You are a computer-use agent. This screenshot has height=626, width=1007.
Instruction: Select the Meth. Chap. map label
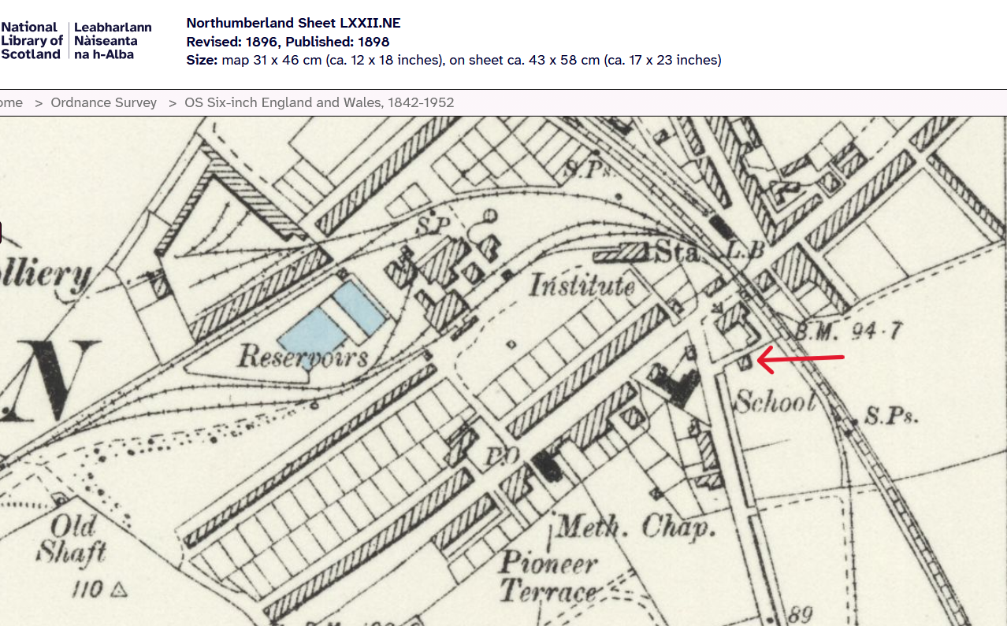(x=635, y=527)
